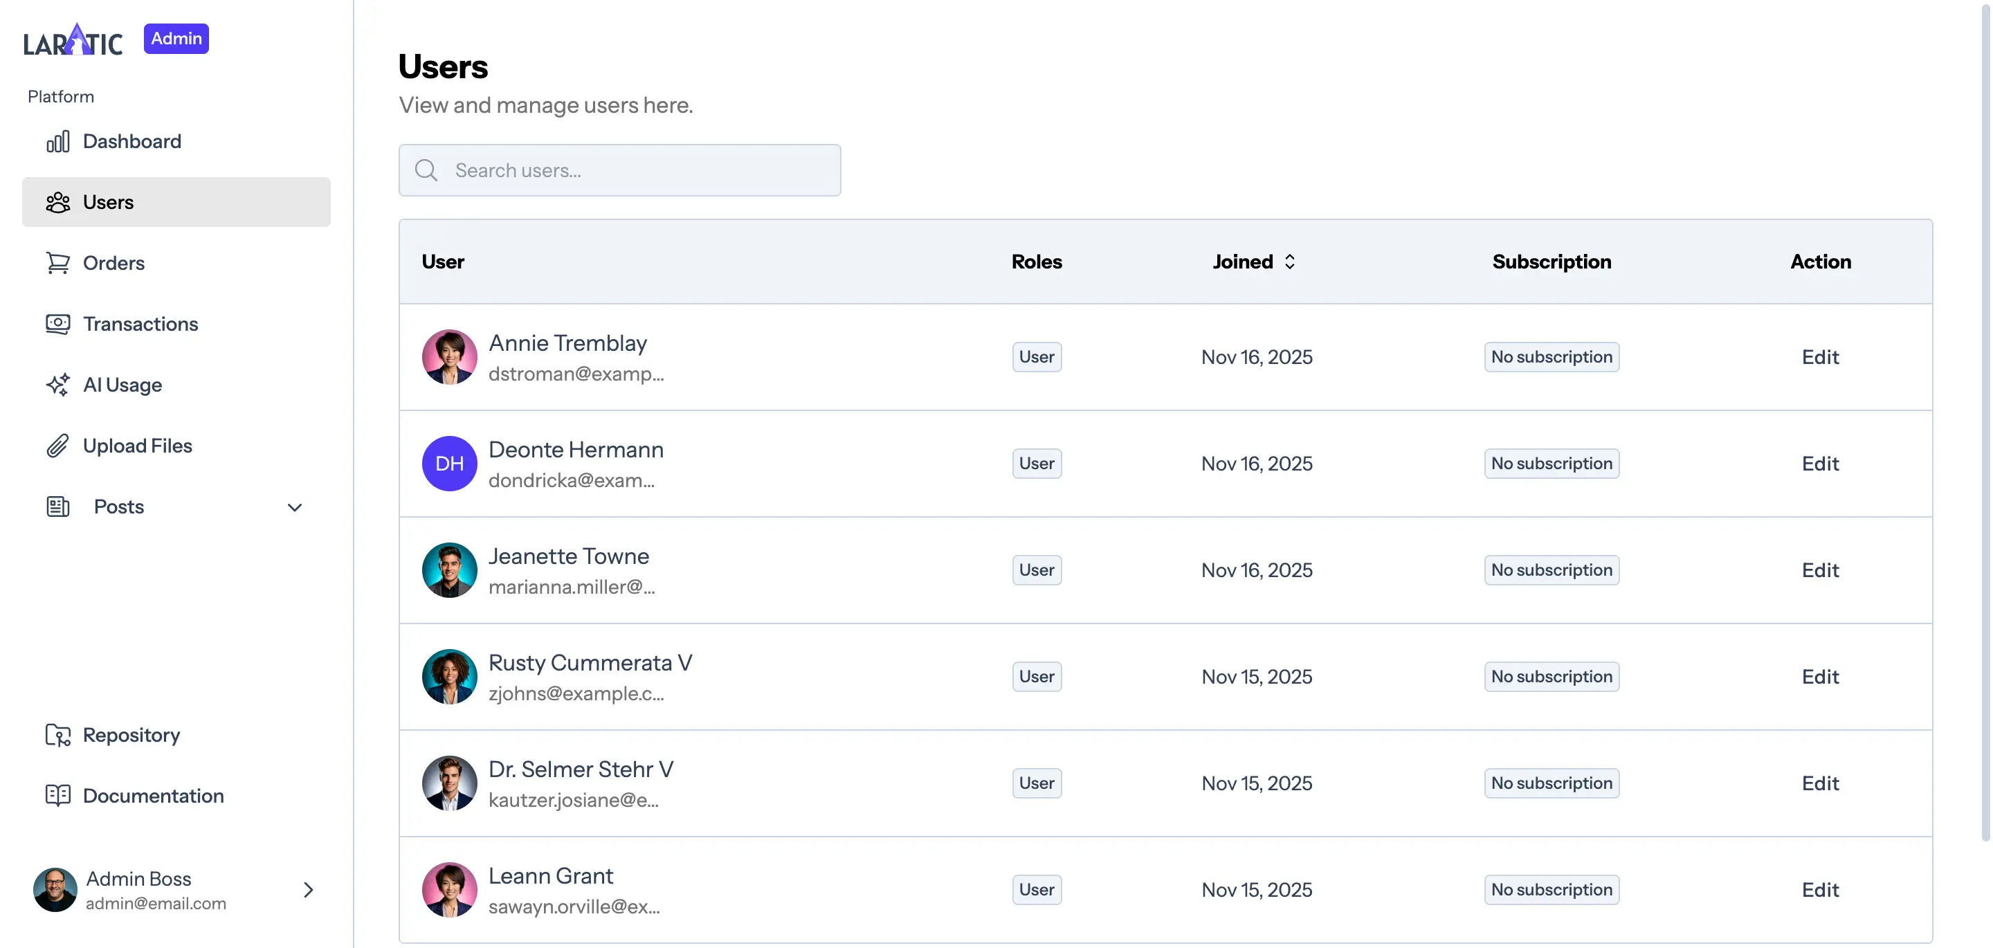Viewport: 1993px width, 948px height.
Task: Open Transactions from the Platform menu
Action: [140, 323]
